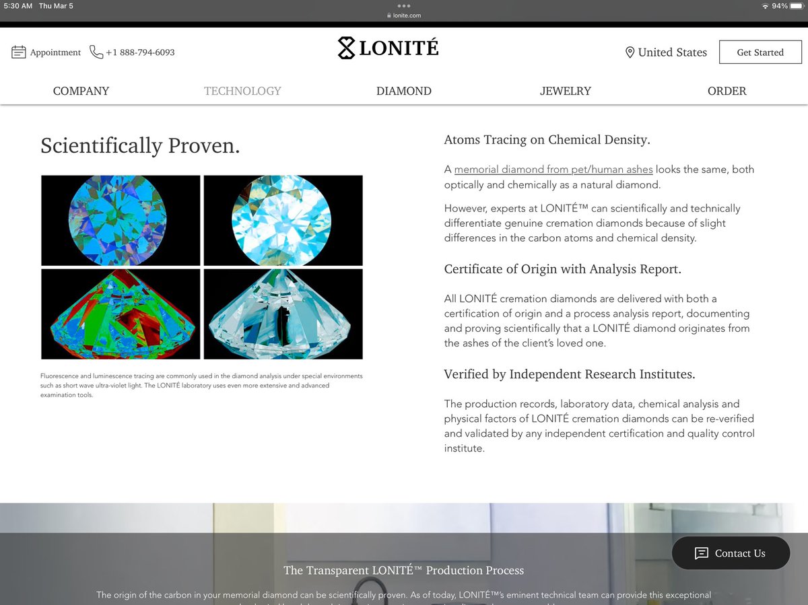Click the Contact Us button
Image resolution: width=808 pixels, height=605 pixels.
click(x=731, y=553)
